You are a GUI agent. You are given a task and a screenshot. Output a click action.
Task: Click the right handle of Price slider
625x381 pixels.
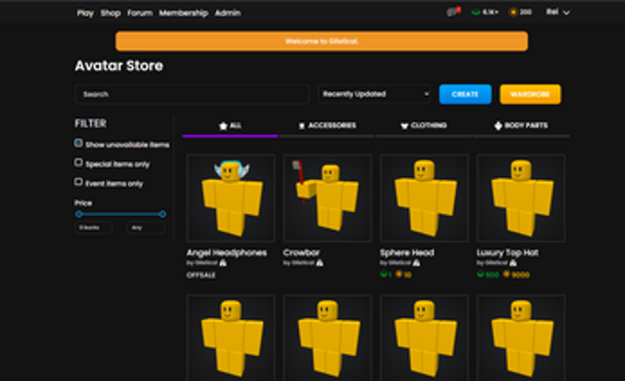pyautogui.click(x=162, y=214)
